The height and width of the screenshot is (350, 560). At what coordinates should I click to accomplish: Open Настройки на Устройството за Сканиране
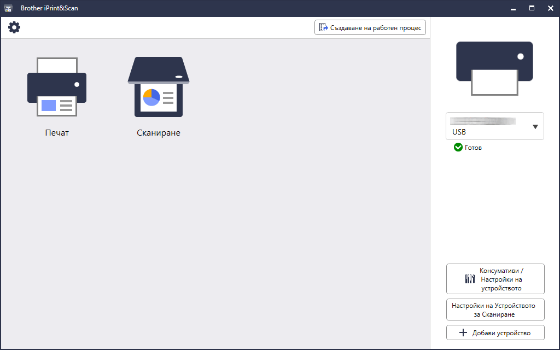point(495,310)
